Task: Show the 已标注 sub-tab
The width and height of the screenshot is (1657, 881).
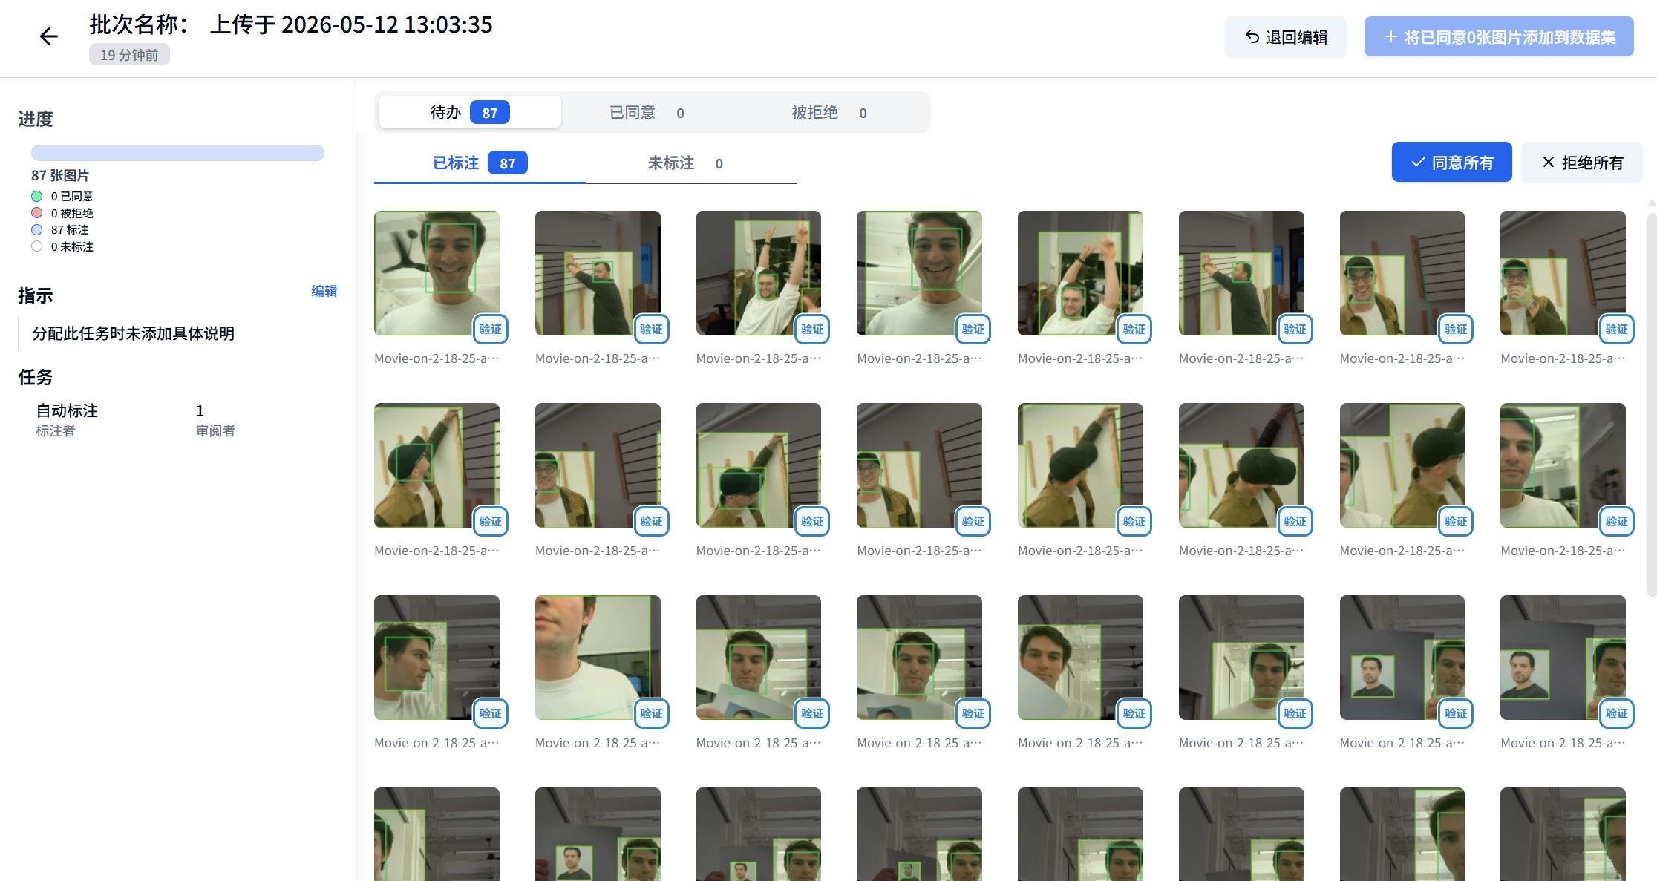Action: pos(480,163)
